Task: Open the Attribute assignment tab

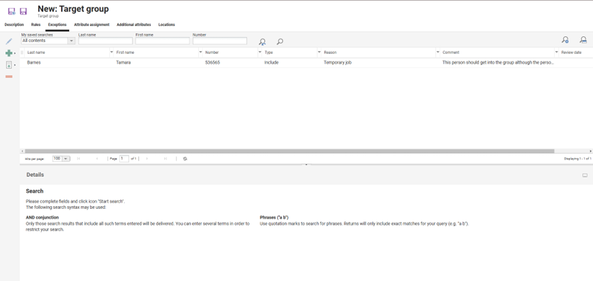Action: click(x=92, y=24)
